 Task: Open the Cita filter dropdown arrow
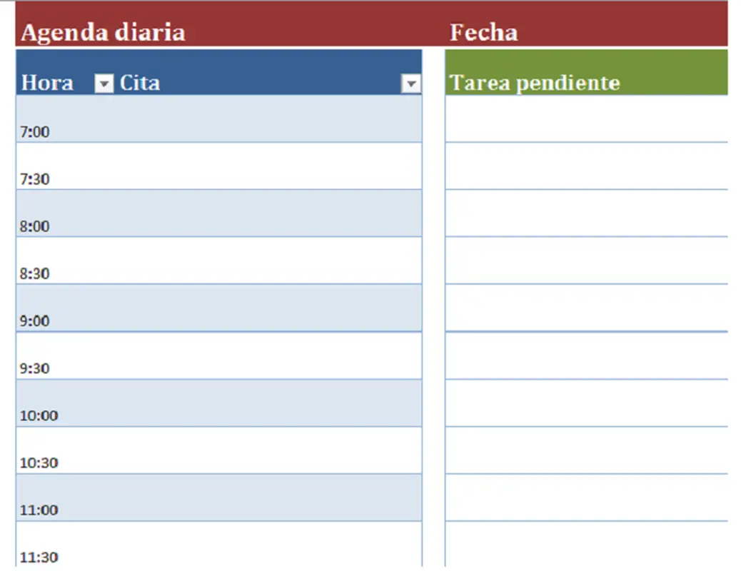(411, 84)
